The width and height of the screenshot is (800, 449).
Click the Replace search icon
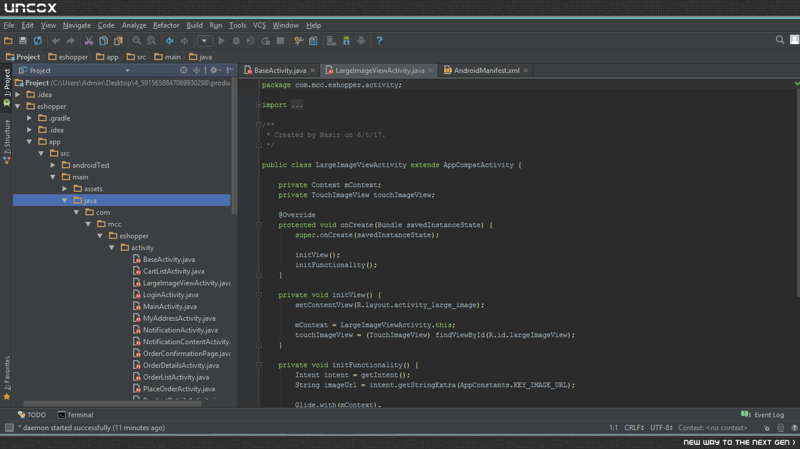pyautogui.click(x=151, y=41)
